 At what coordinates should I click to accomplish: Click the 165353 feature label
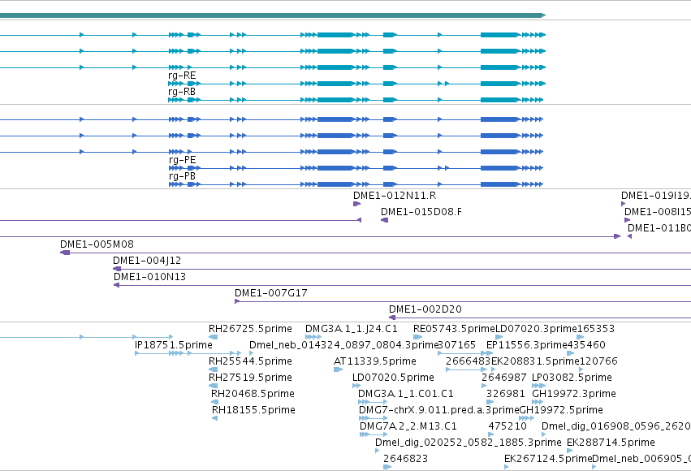coord(596,329)
